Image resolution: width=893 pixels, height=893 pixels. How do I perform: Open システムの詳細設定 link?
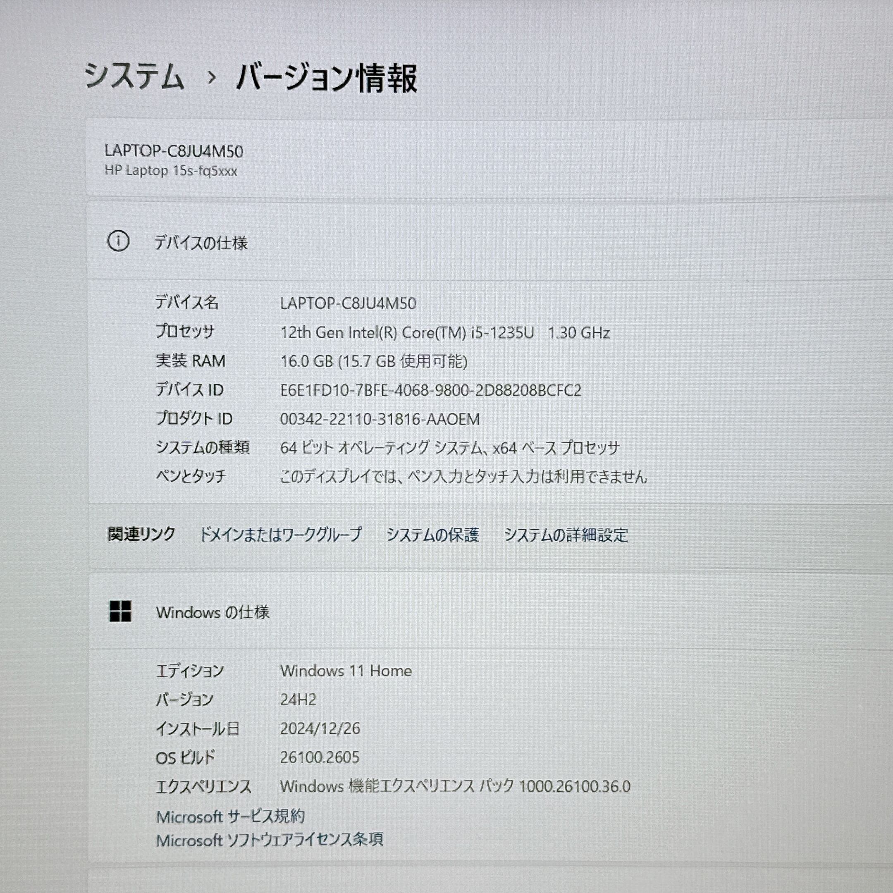pos(566,535)
